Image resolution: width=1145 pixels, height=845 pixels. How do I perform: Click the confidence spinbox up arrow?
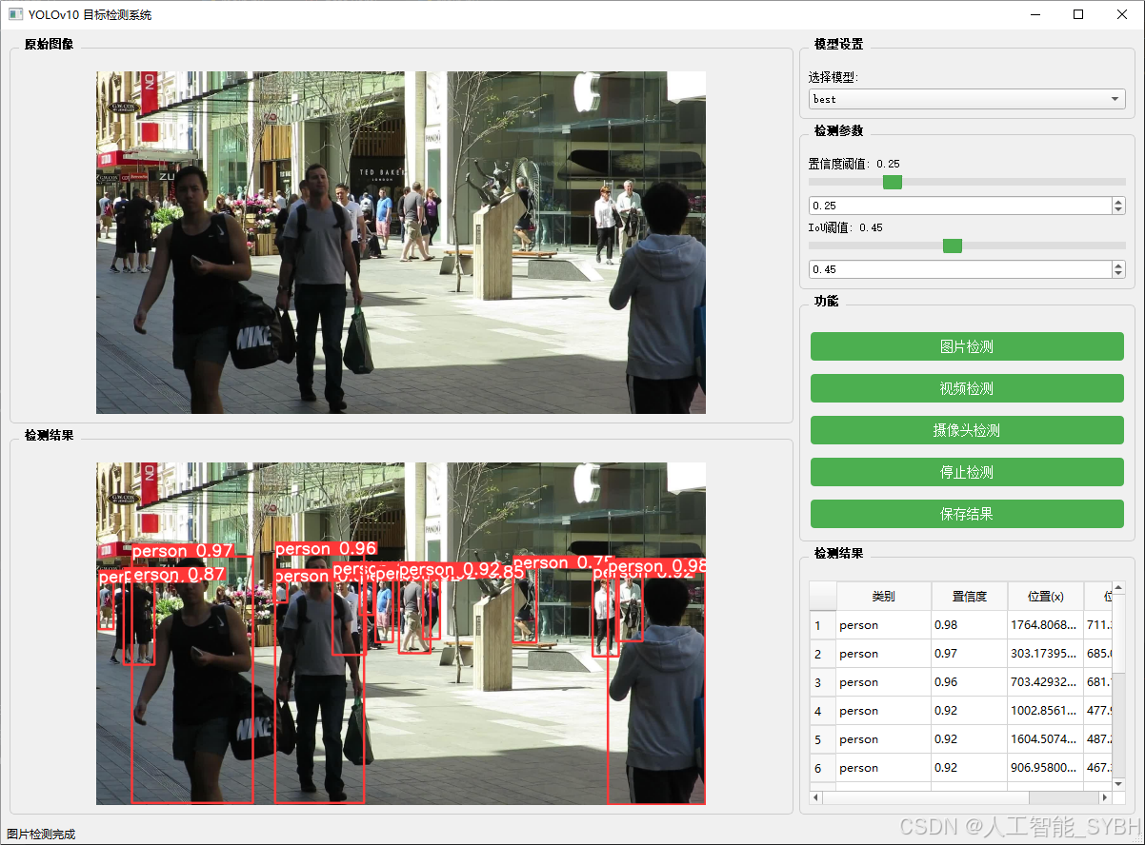(1116, 201)
